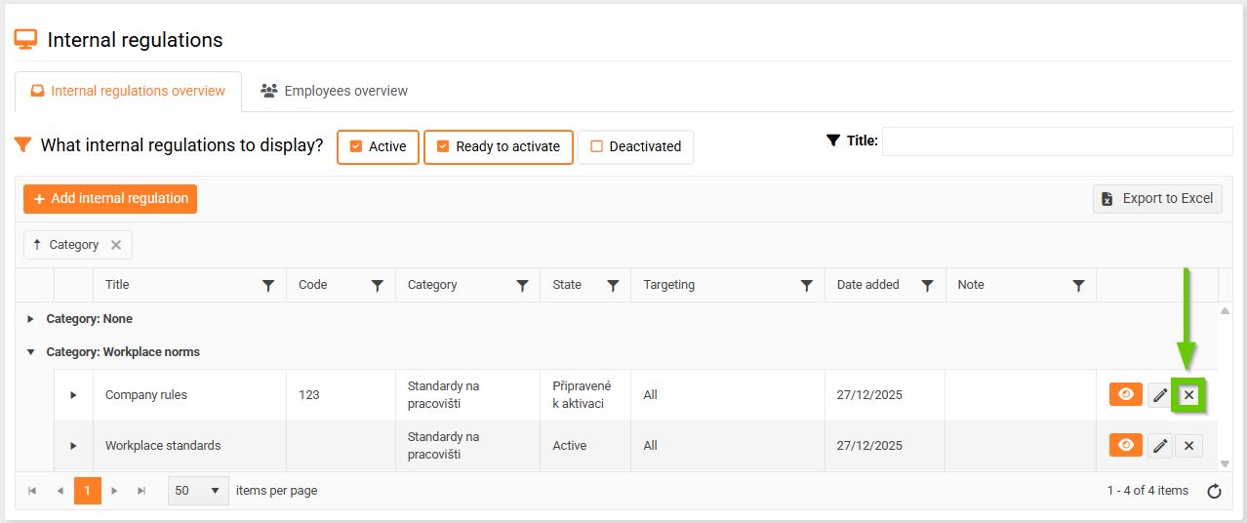Click Add internal regulation button
The height and width of the screenshot is (523, 1247).
pos(110,199)
